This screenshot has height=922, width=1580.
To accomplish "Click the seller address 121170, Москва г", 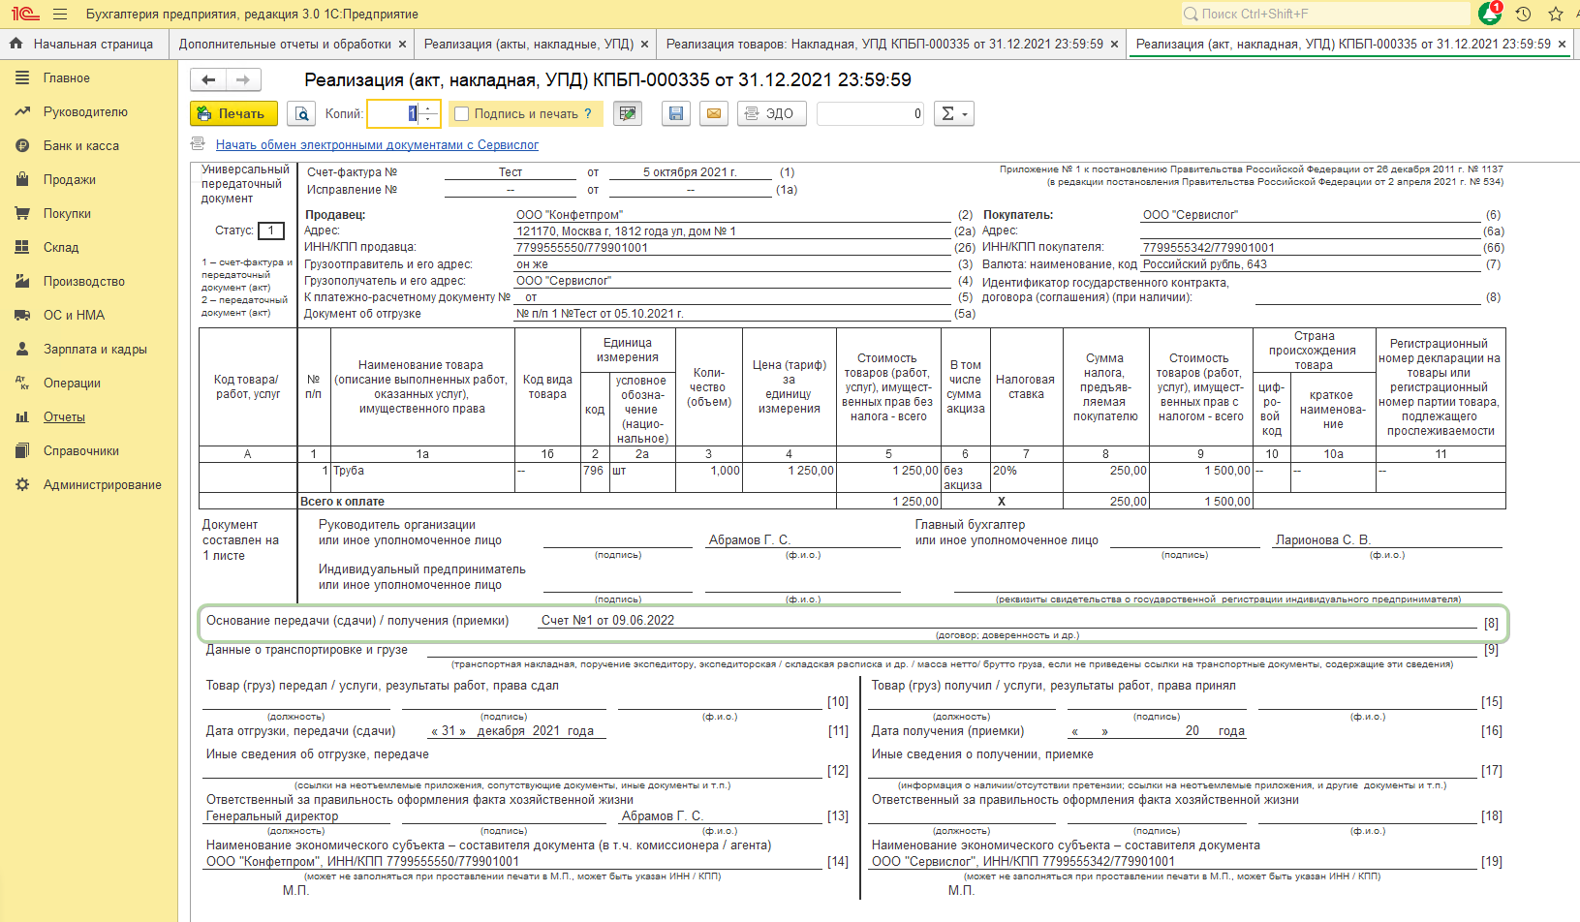I will pyautogui.click(x=626, y=231).
